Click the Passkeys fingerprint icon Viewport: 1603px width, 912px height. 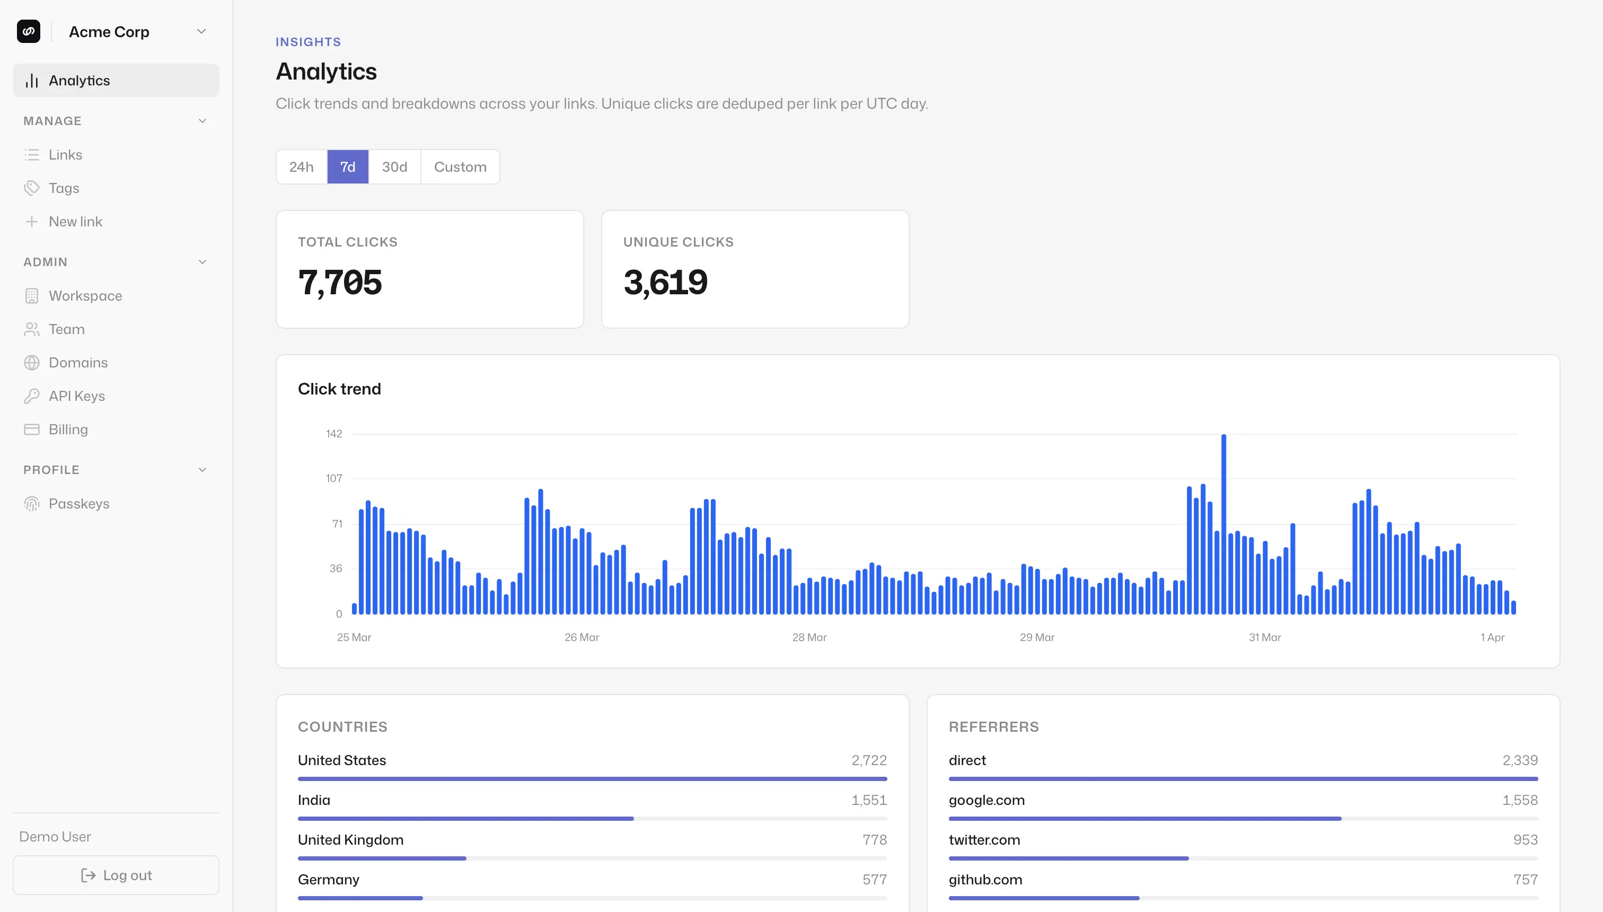coord(32,504)
